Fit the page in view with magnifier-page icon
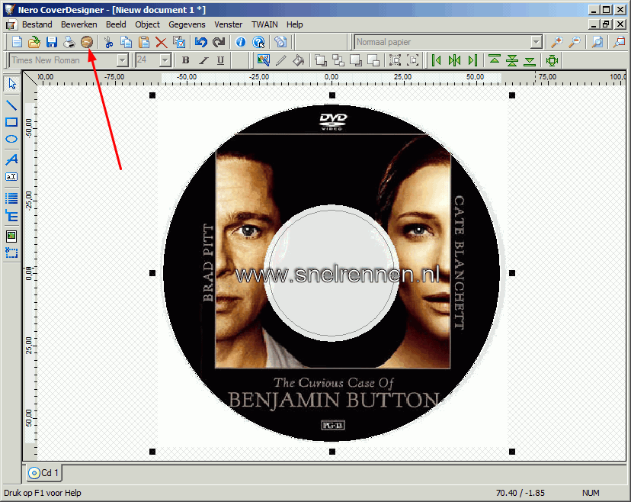The height and width of the screenshot is (502, 631). coord(597,42)
